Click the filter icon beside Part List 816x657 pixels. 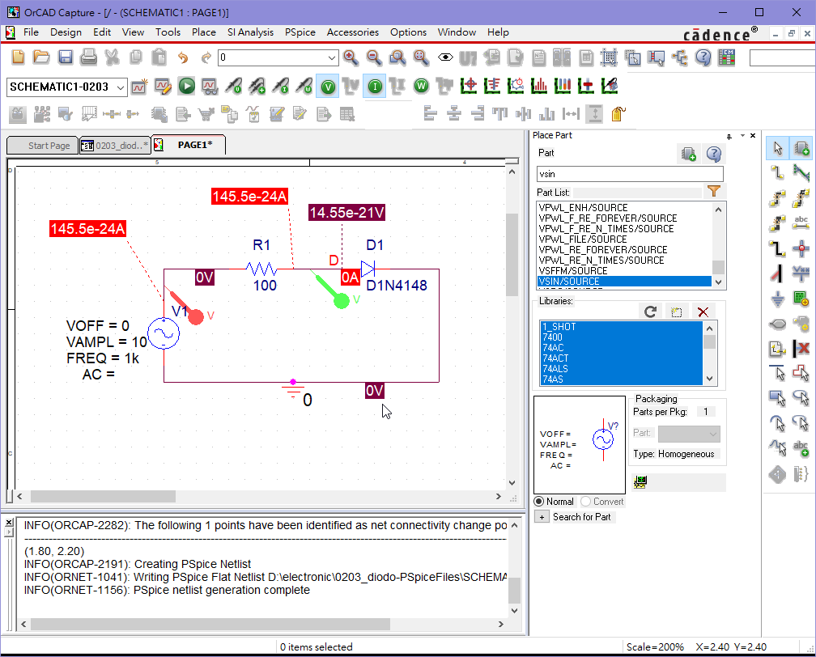(714, 192)
